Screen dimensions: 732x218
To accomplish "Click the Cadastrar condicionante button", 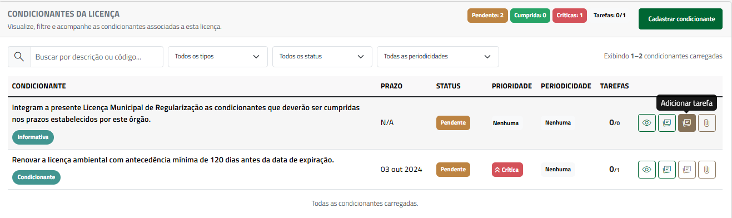I will [681, 19].
